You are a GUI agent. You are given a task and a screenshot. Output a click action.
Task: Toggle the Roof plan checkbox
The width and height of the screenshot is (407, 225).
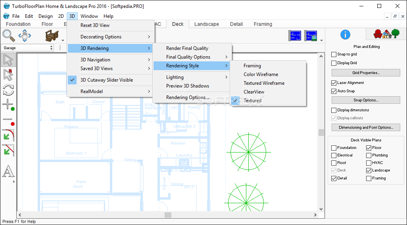pyautogui.click(x=334, y=163)
